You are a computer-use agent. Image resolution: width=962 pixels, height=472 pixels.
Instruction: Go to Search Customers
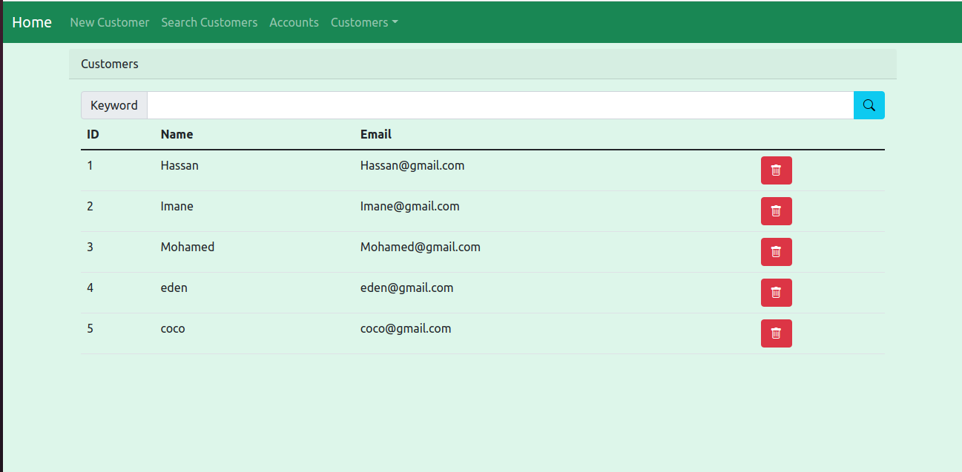pyautogui.click(x=209, y=22)
